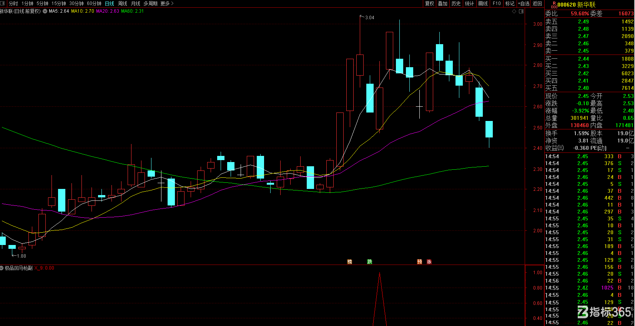Click the green 跌 marker below the chart
The width and height of the screenshot is (635, 326).
tap(370, 261)
